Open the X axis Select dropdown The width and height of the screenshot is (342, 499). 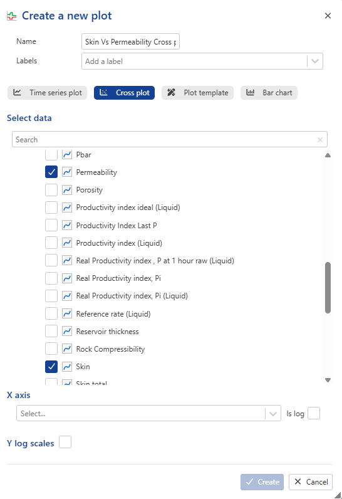148,413
